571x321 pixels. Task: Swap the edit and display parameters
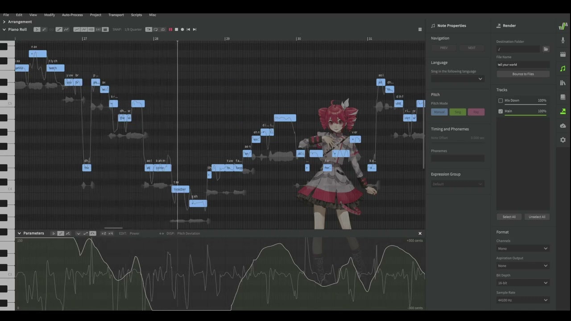(161, 233)
